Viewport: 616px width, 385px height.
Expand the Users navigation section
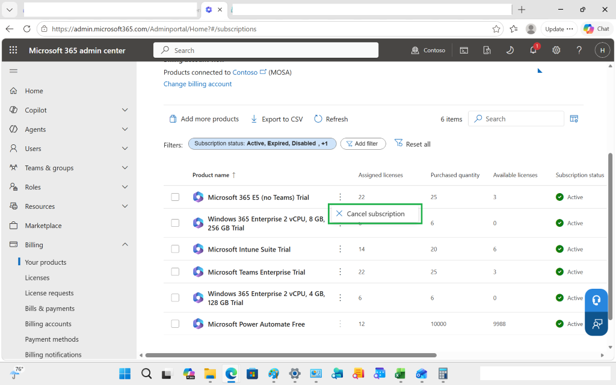tap(125, 149)
